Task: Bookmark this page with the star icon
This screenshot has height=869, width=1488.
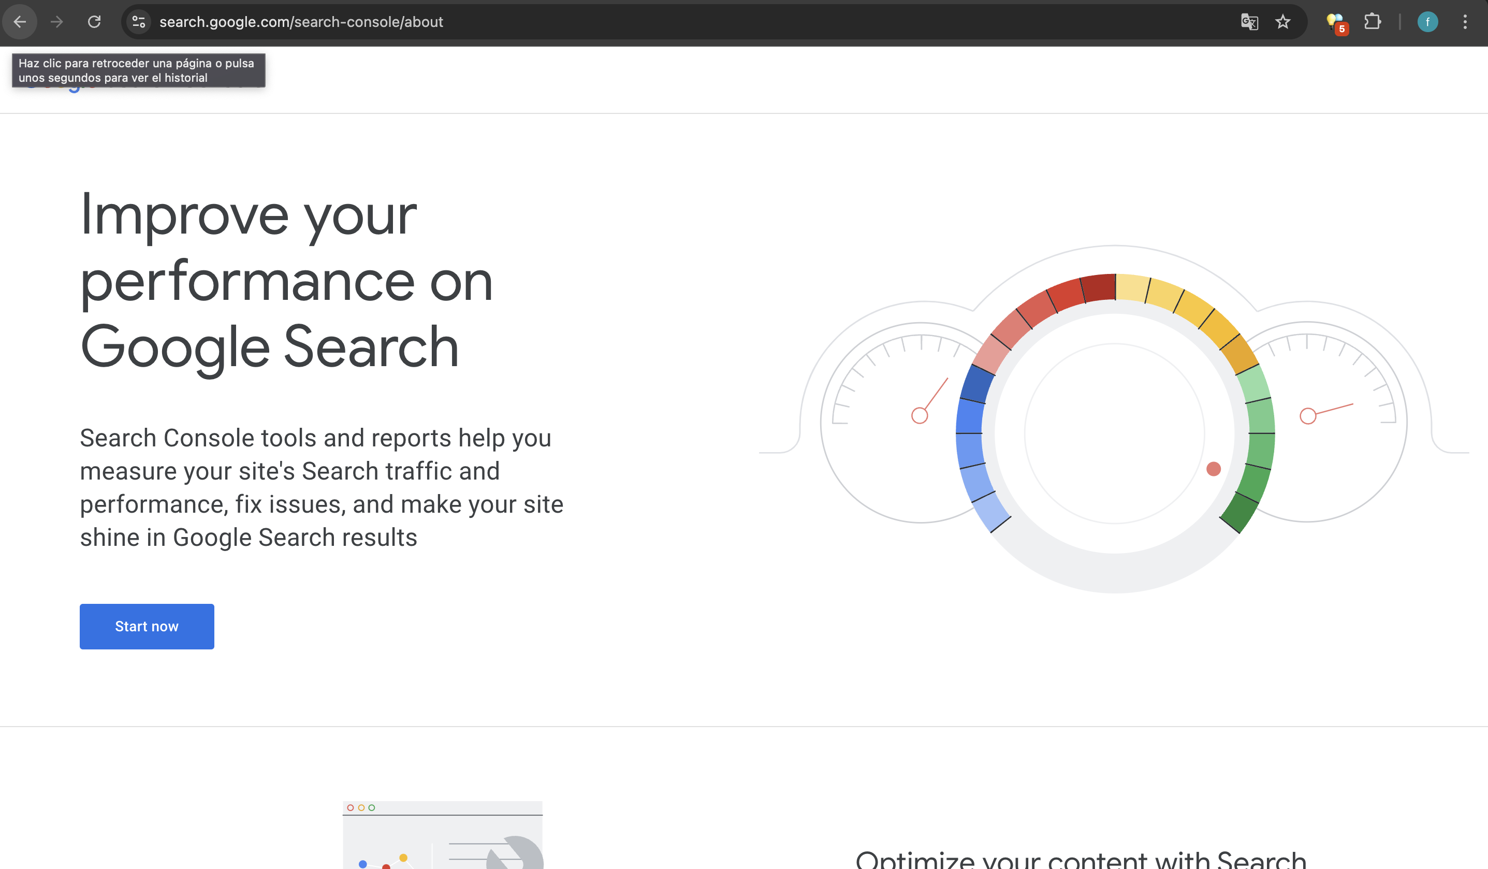Action: click(x=1282, y=22)
